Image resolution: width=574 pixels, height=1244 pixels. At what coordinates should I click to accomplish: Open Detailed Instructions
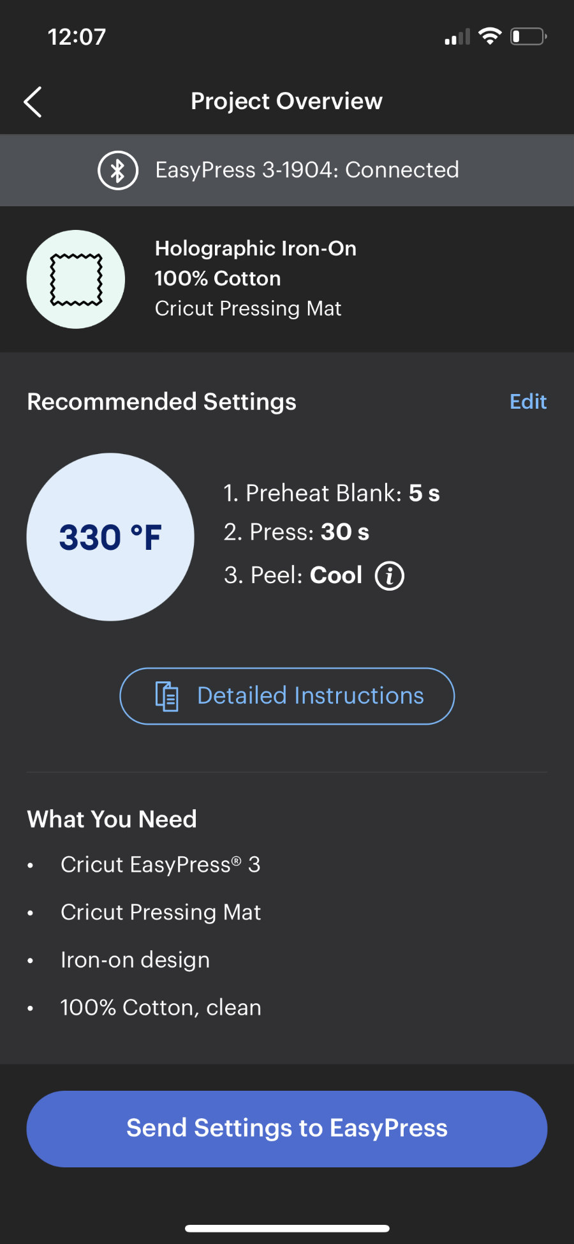(x=310, y=696)
